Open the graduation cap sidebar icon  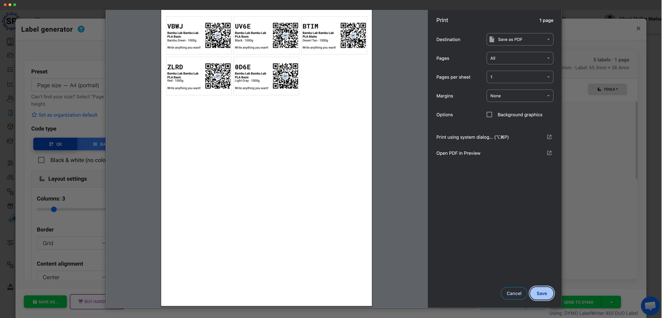coord(10,141)
